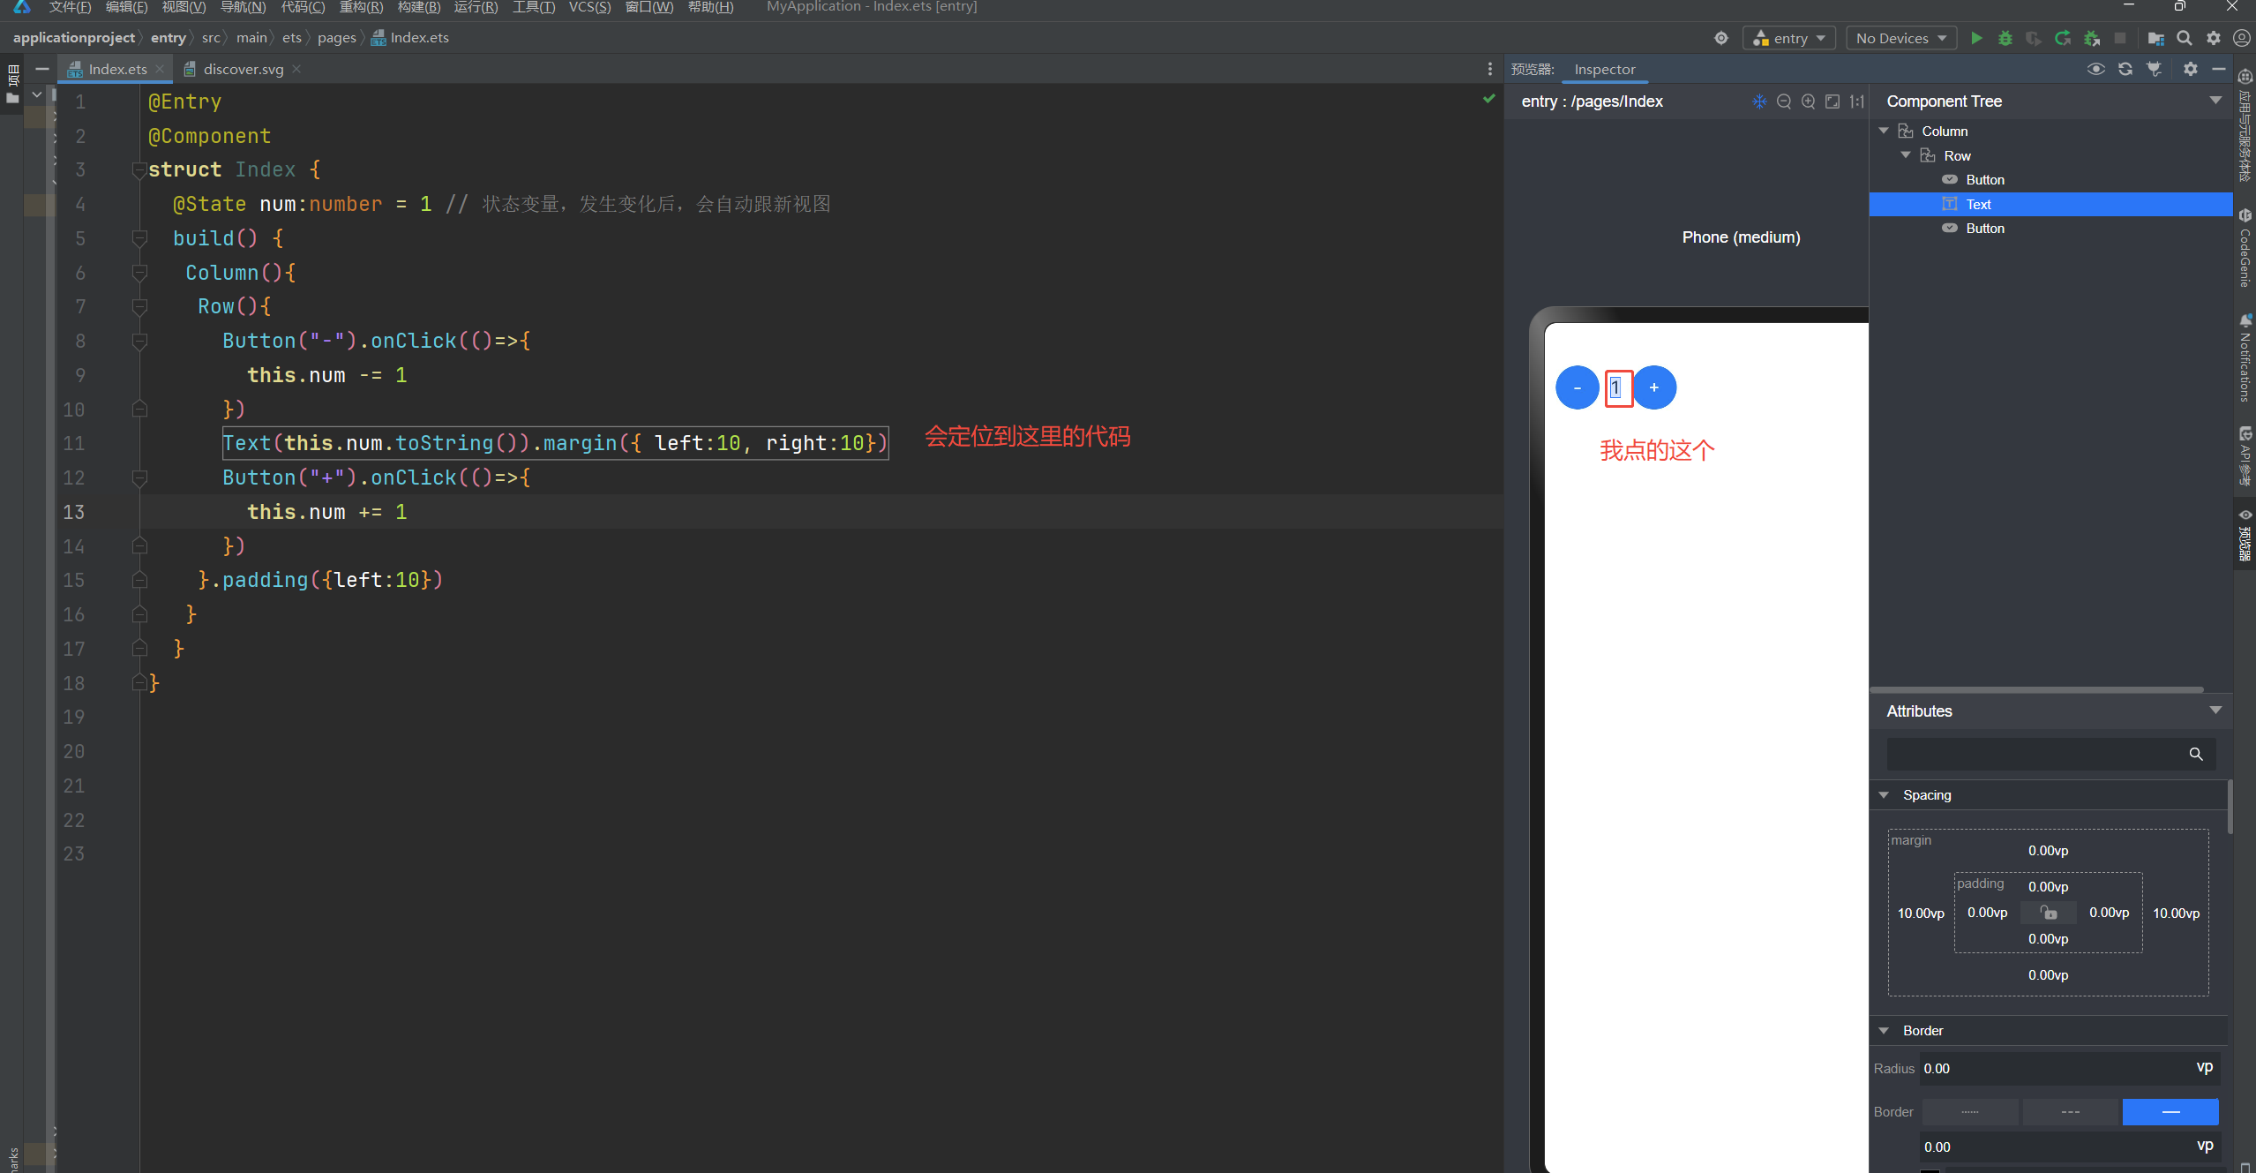Select the dashed border style option
Image resolution: width=2256 pixels, height=1173 pixels.
pyautogui.click(x=2070, y=1112)
